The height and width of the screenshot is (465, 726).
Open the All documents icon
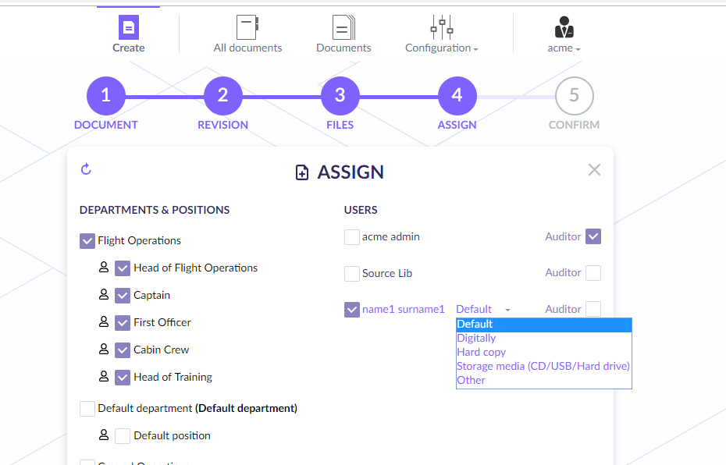click(x=247, y=28)
